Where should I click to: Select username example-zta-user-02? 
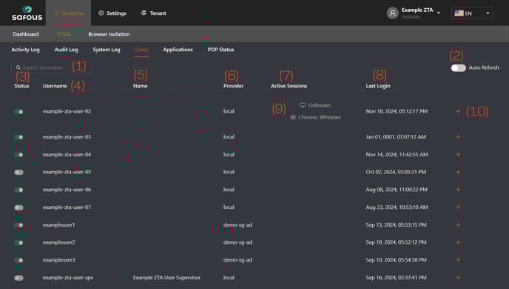tap(67, 111)
